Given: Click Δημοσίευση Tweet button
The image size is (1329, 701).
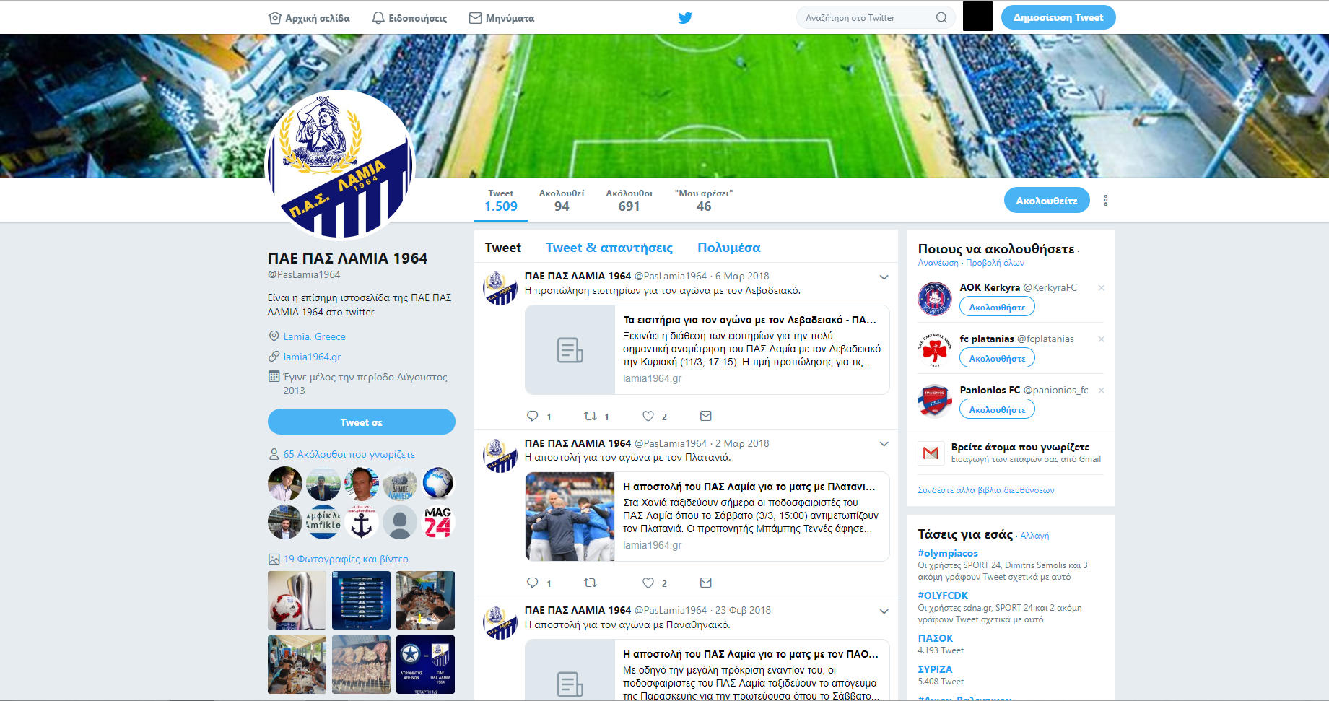Looking at the screenshot, I should coord(1058,18).
